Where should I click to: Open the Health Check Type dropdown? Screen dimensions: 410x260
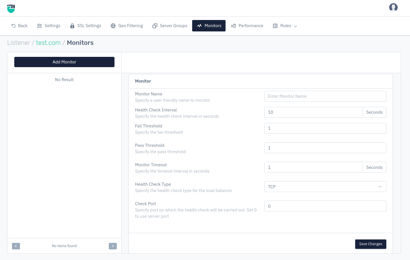pos(325,187)
